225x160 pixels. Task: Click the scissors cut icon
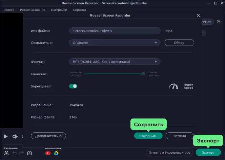point(6,153)
